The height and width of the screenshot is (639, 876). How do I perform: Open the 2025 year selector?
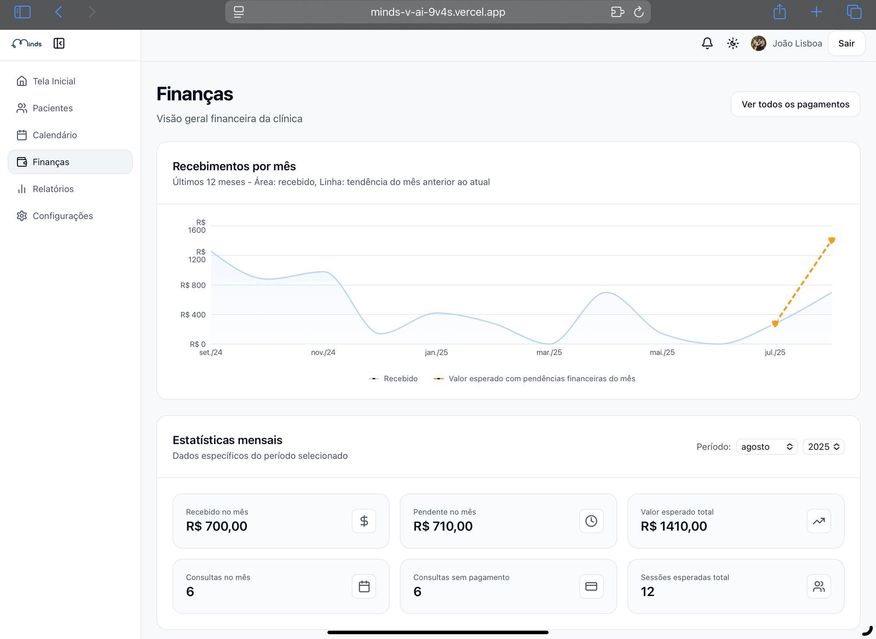(823, 446)
